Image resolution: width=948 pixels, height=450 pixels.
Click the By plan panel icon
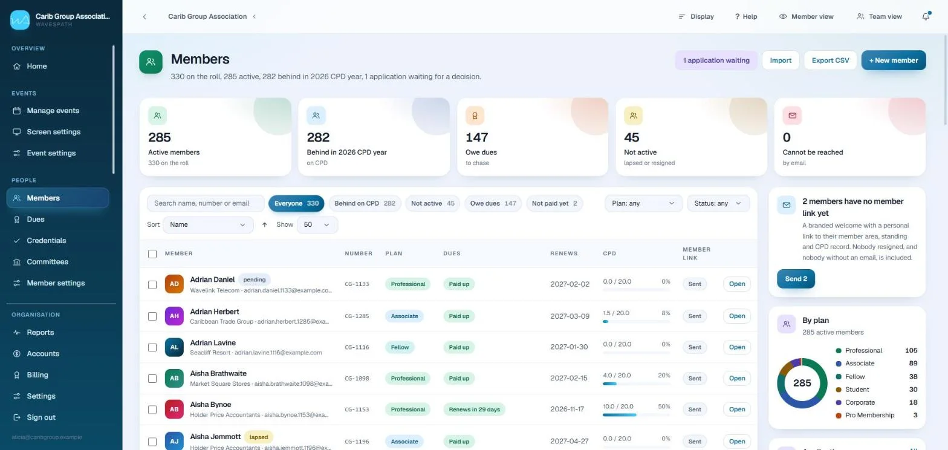point(786,324)
